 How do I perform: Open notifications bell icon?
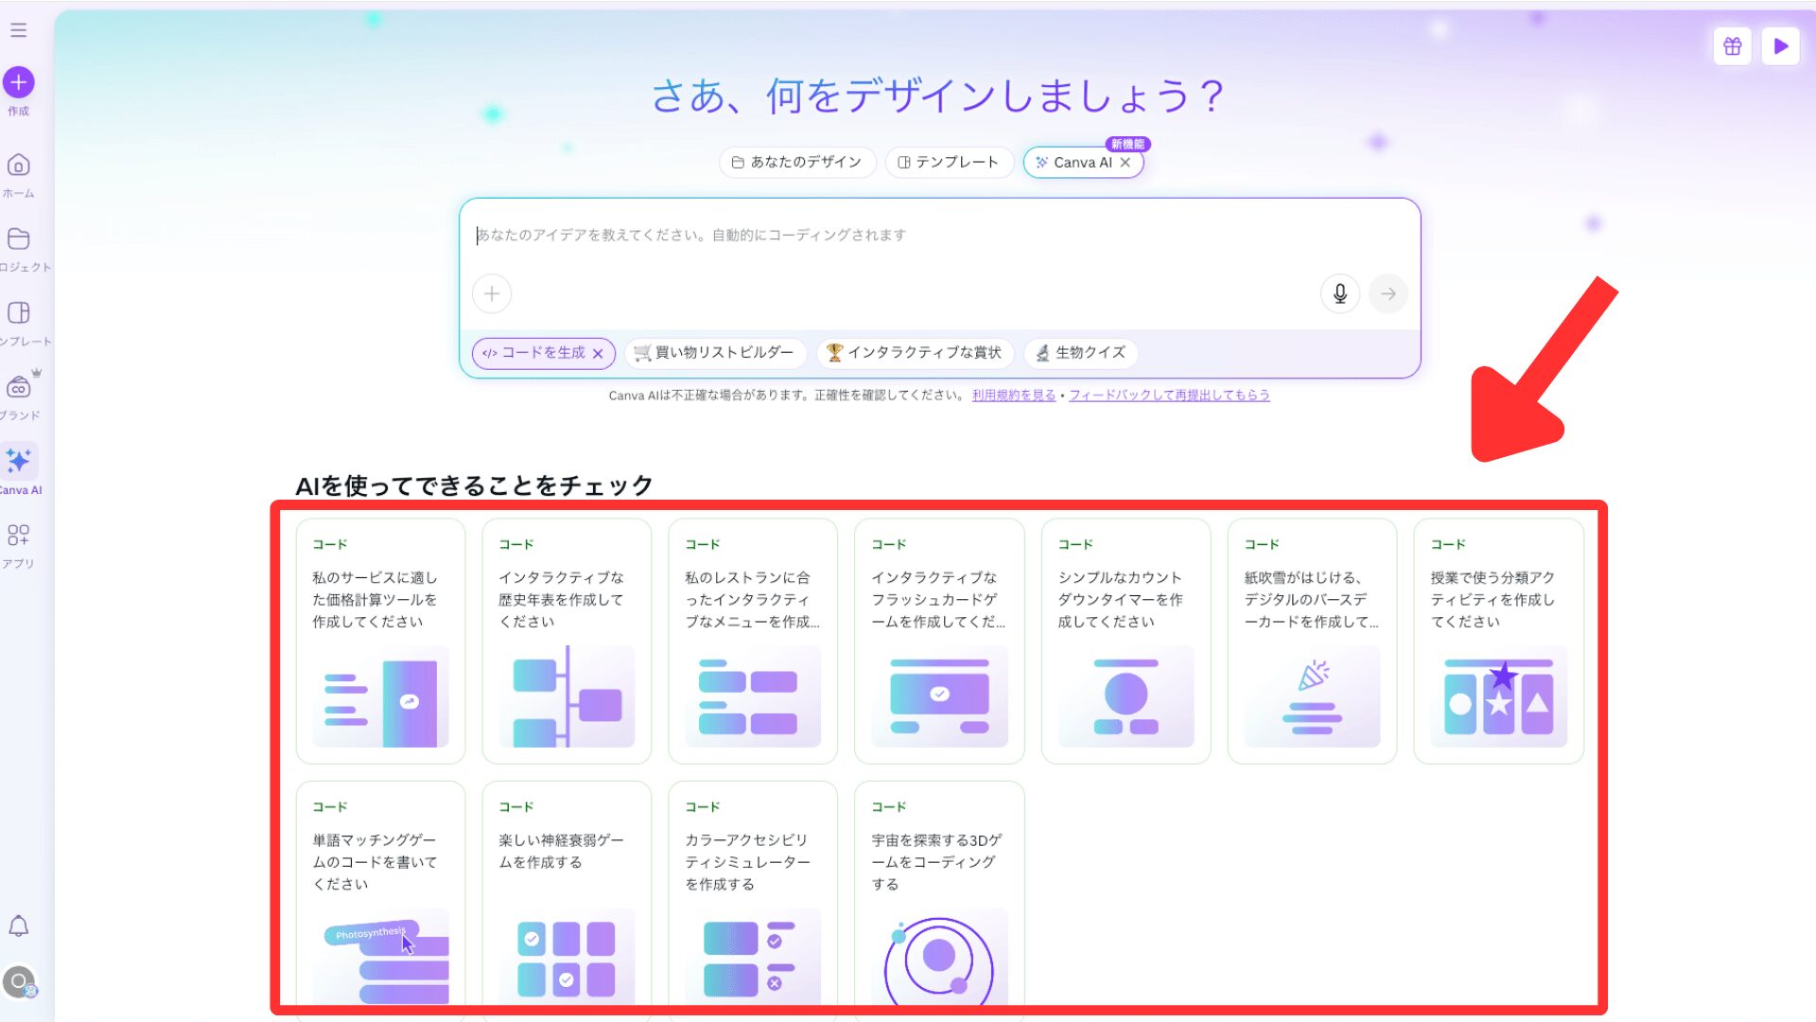coord(18,925)
